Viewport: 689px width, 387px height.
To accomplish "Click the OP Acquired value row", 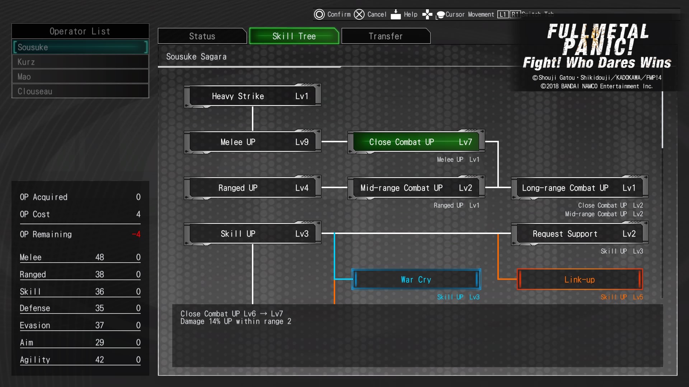I will tap(80, 197).
